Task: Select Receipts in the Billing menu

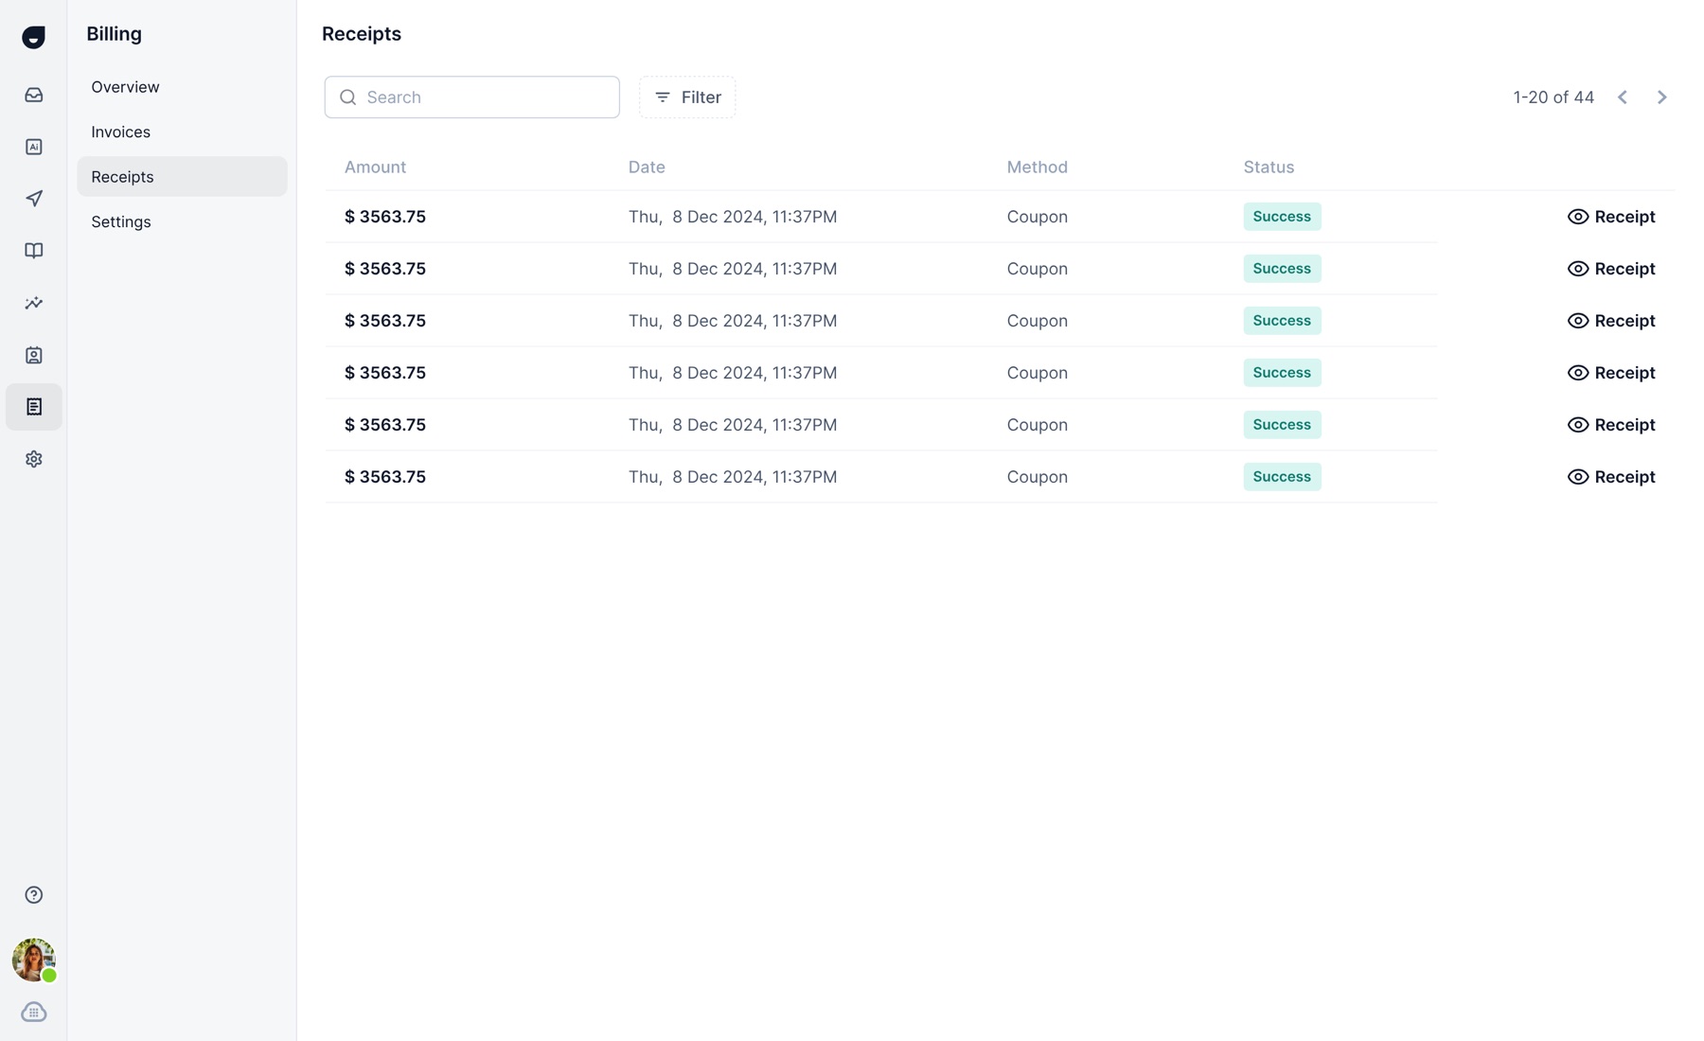Action: point(182,177)
